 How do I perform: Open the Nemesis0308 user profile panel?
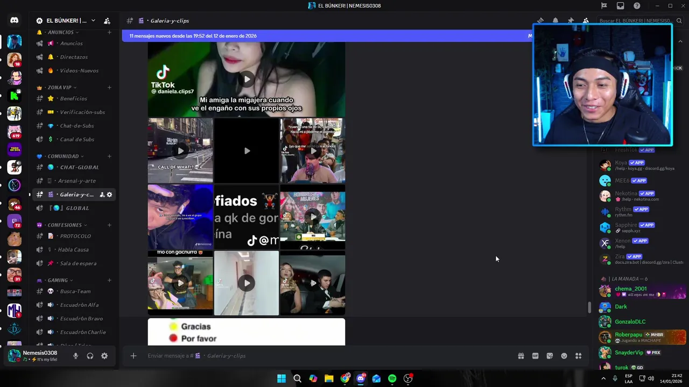(38, 356)
